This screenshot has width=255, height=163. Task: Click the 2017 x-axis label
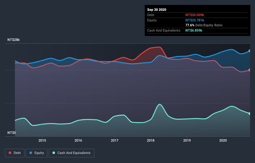point(115,140)
